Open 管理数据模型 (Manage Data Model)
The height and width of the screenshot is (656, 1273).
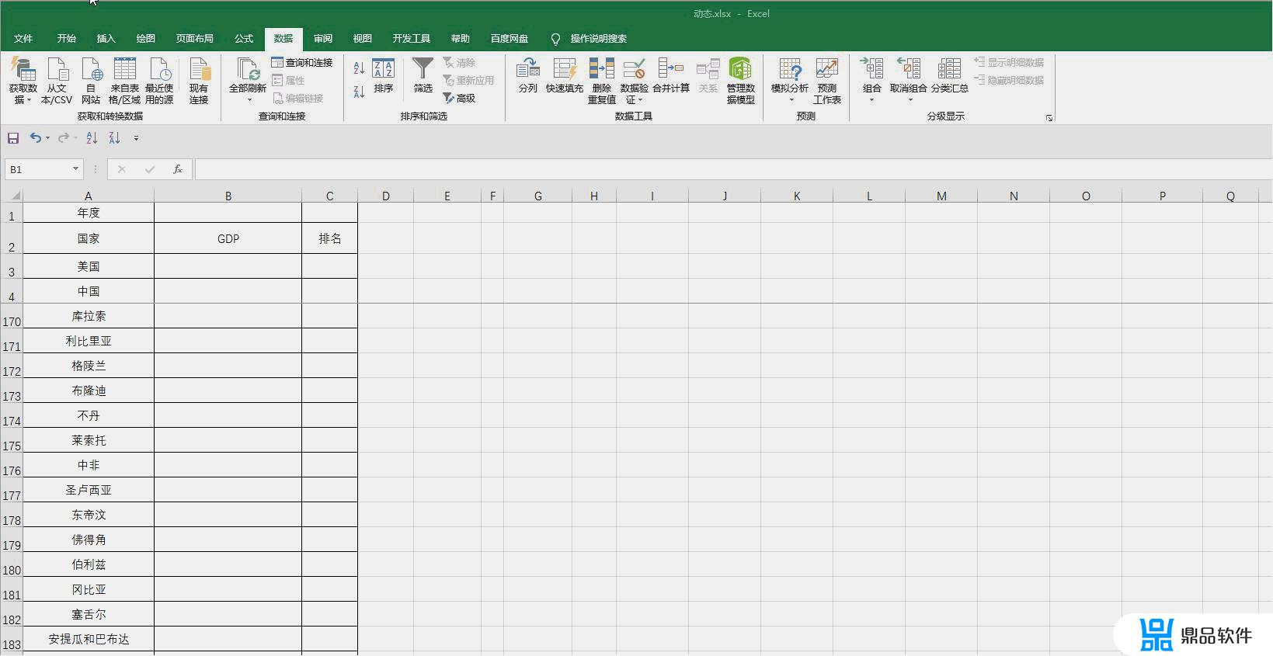(x=741, y=81)
